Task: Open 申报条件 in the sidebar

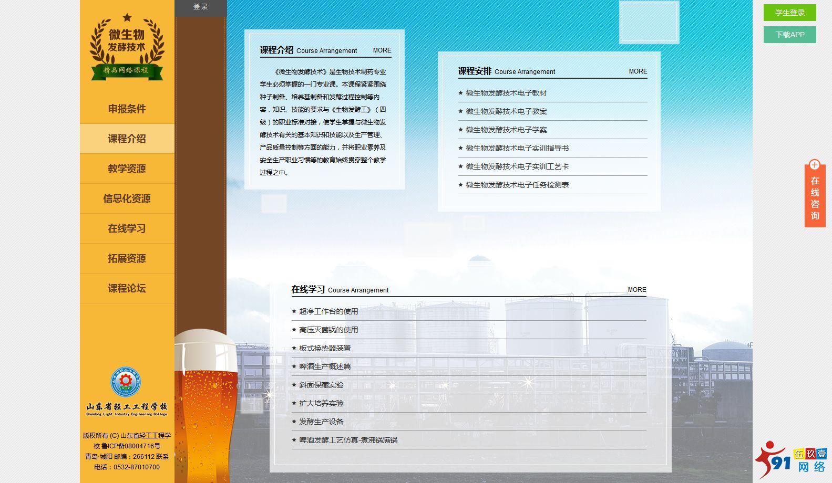Action: [127, 109]
